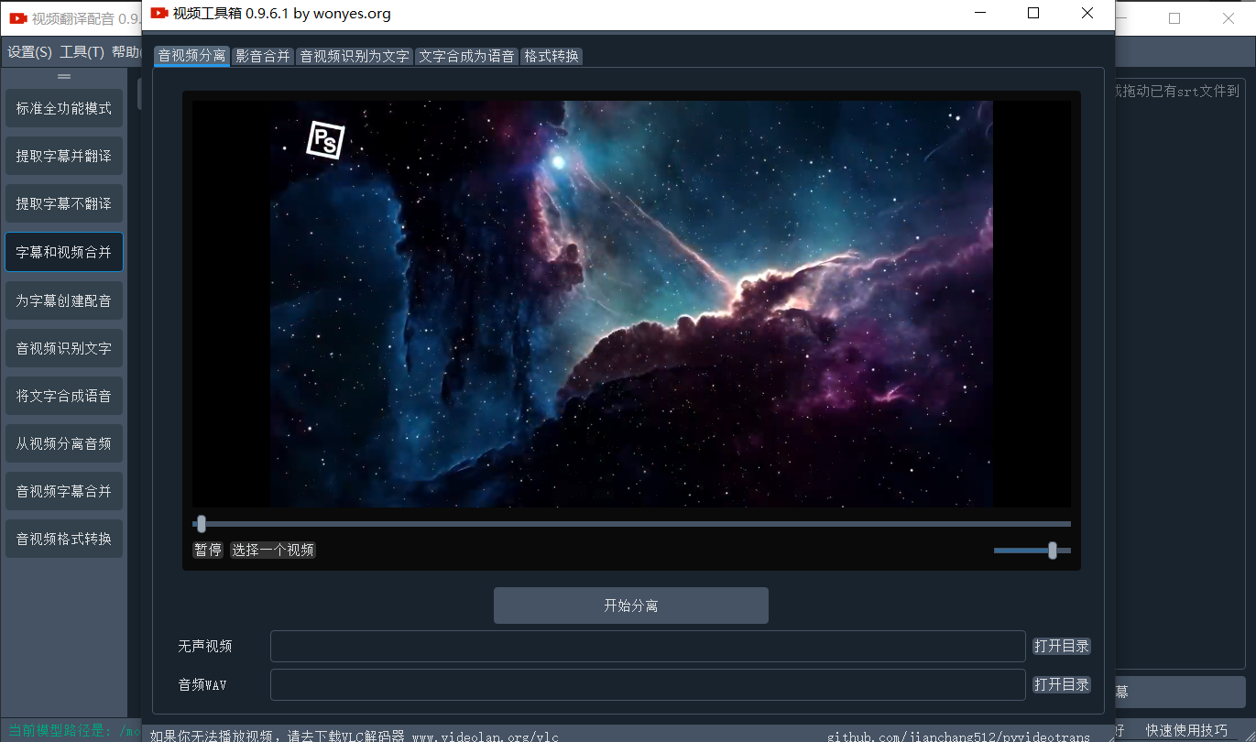Open the 设置(S) menu in the main window

pyautogui.click(x=30, y=52)
